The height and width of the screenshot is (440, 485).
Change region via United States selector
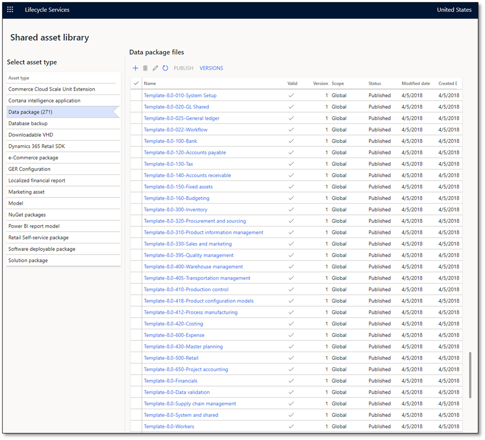(x=454, y=9)
